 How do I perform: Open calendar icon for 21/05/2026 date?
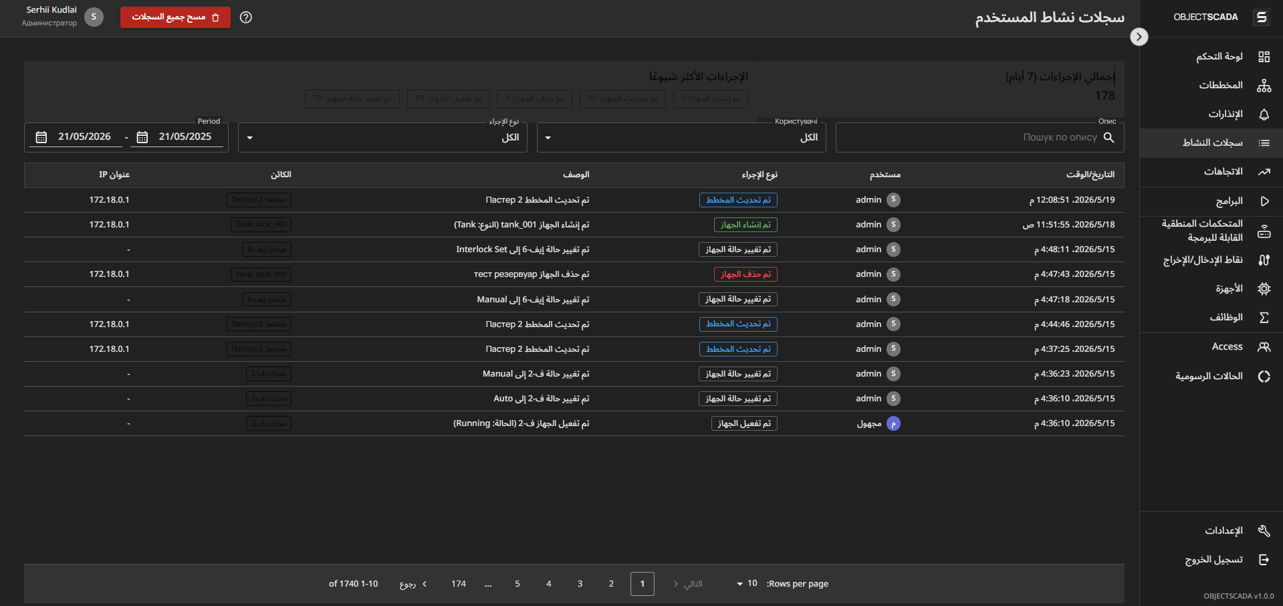coord(41,137)
